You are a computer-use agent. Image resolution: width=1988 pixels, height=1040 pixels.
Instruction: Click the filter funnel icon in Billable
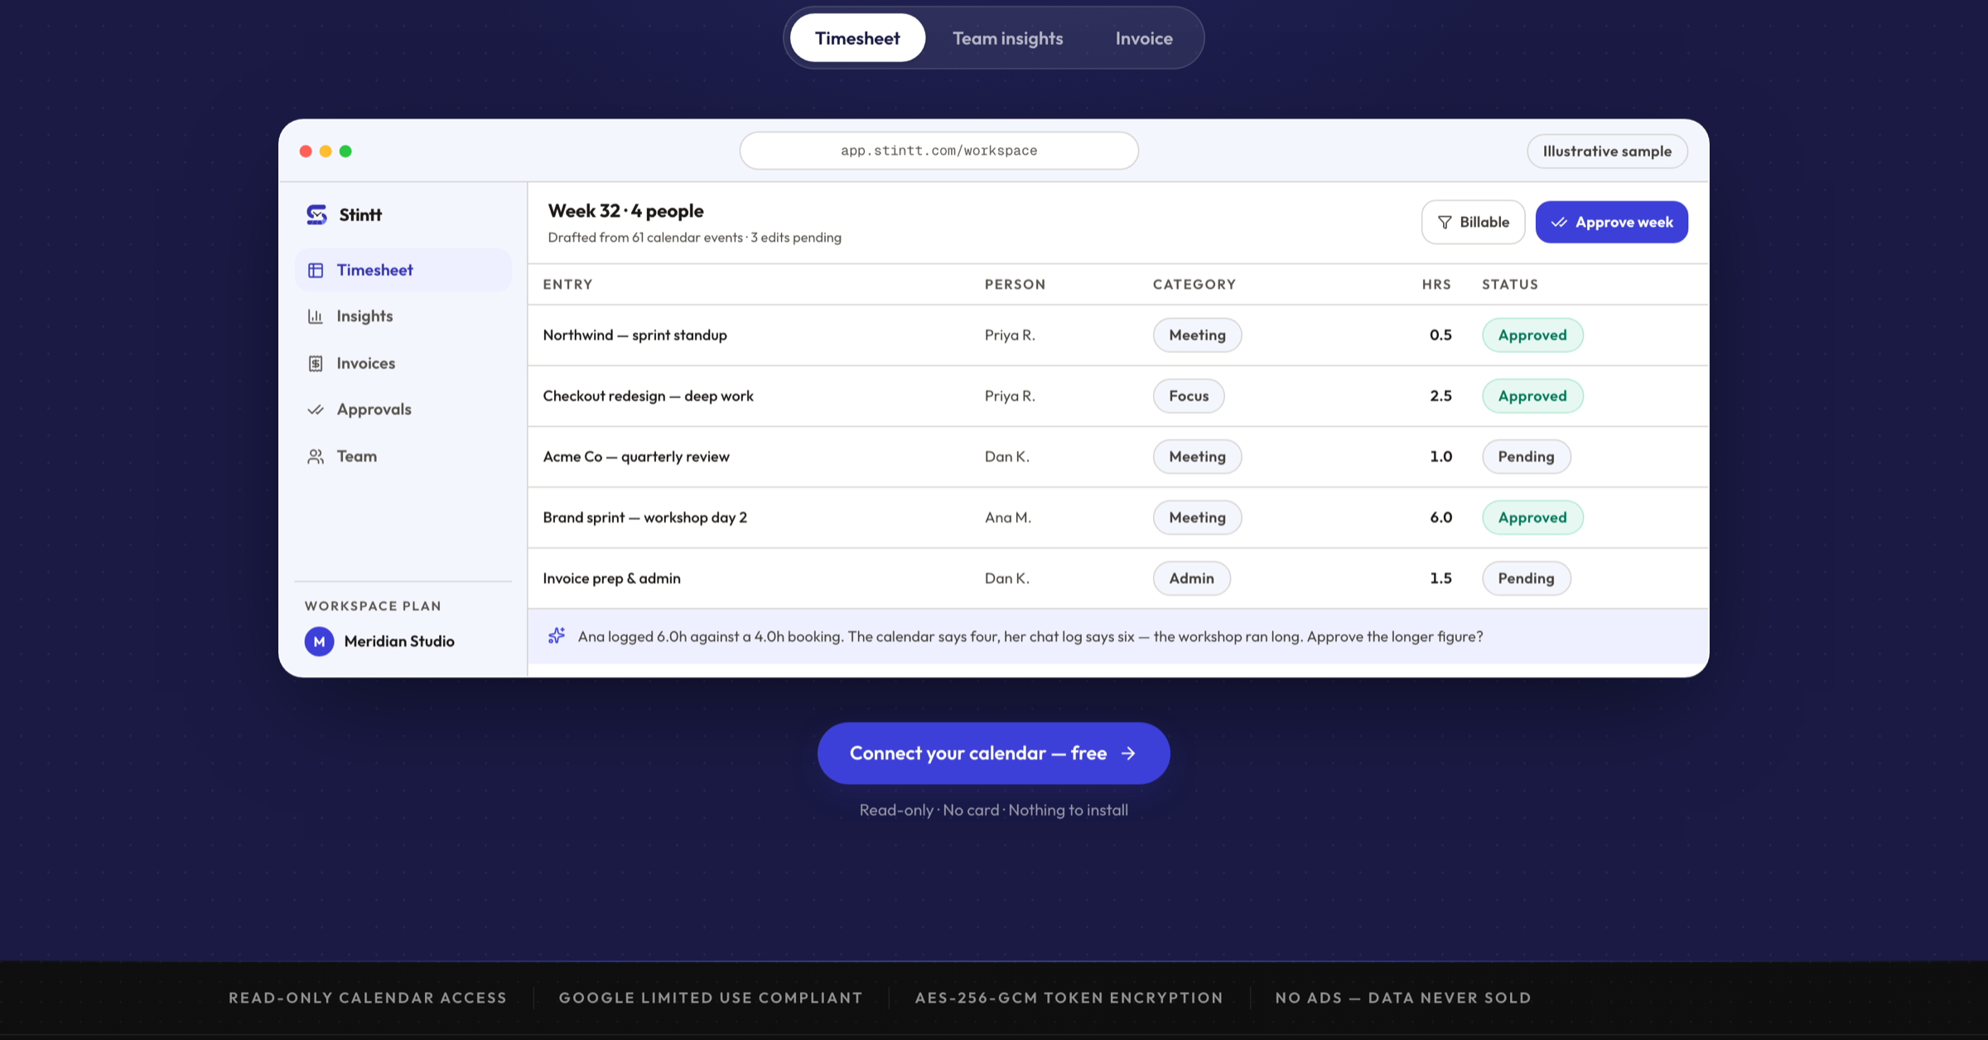(x=1445, y=222)
